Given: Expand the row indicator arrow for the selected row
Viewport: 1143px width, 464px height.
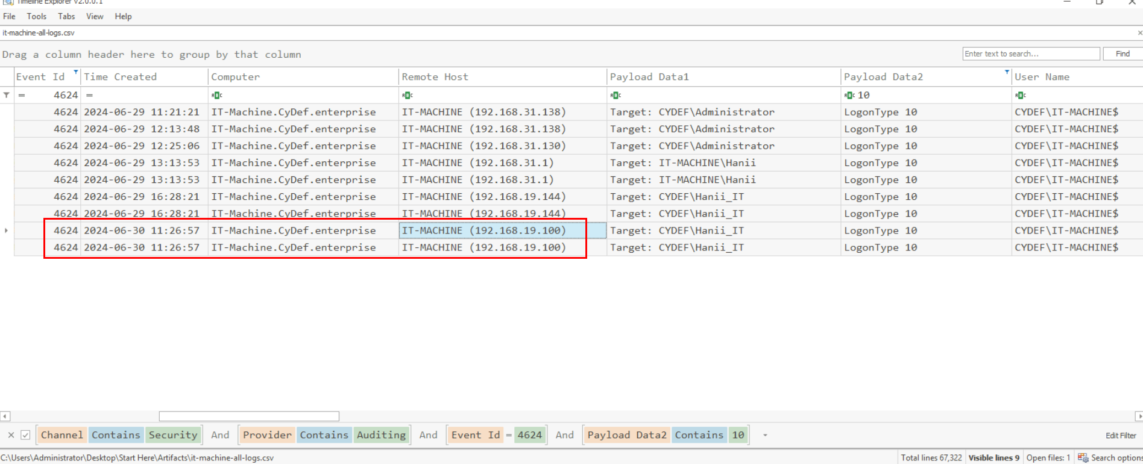Looking at the screenshot, I should click(x=7, y=230).
